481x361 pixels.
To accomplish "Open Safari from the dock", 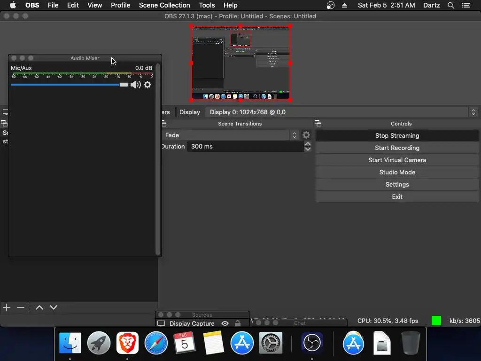I will point(156,343).
